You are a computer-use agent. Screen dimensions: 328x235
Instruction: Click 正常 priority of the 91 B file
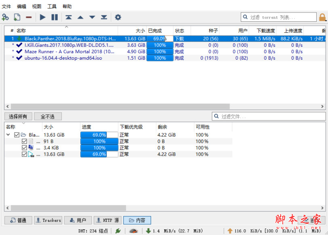124,141
